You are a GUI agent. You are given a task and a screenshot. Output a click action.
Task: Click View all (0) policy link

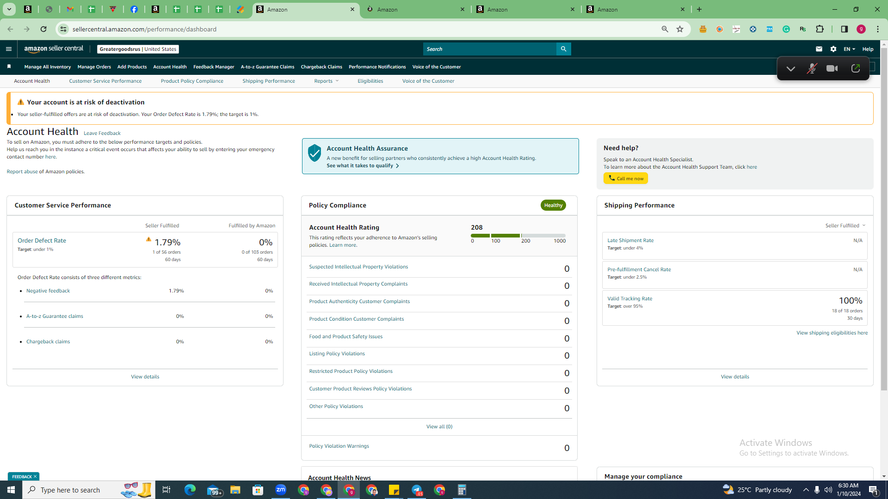coord(439,426)
